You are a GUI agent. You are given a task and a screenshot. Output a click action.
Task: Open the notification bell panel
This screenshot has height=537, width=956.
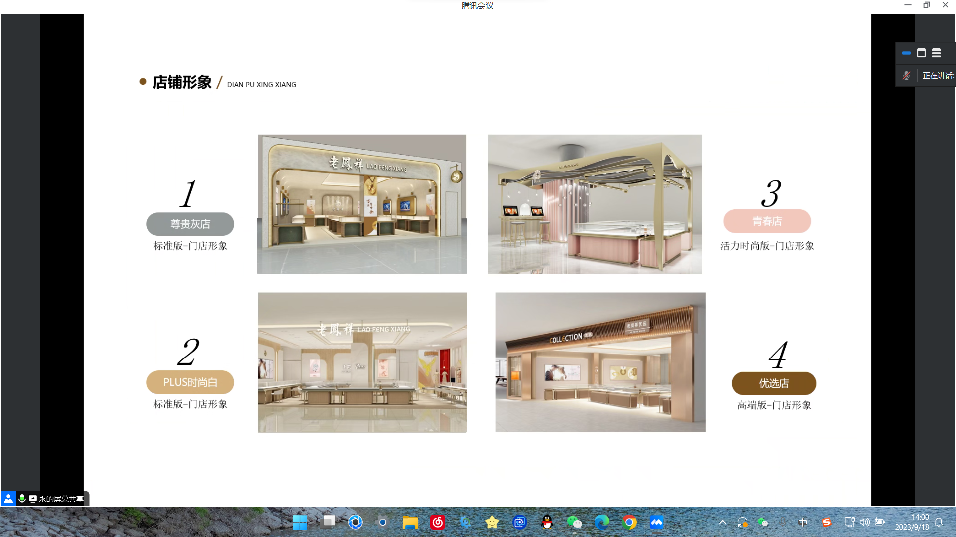939,522
